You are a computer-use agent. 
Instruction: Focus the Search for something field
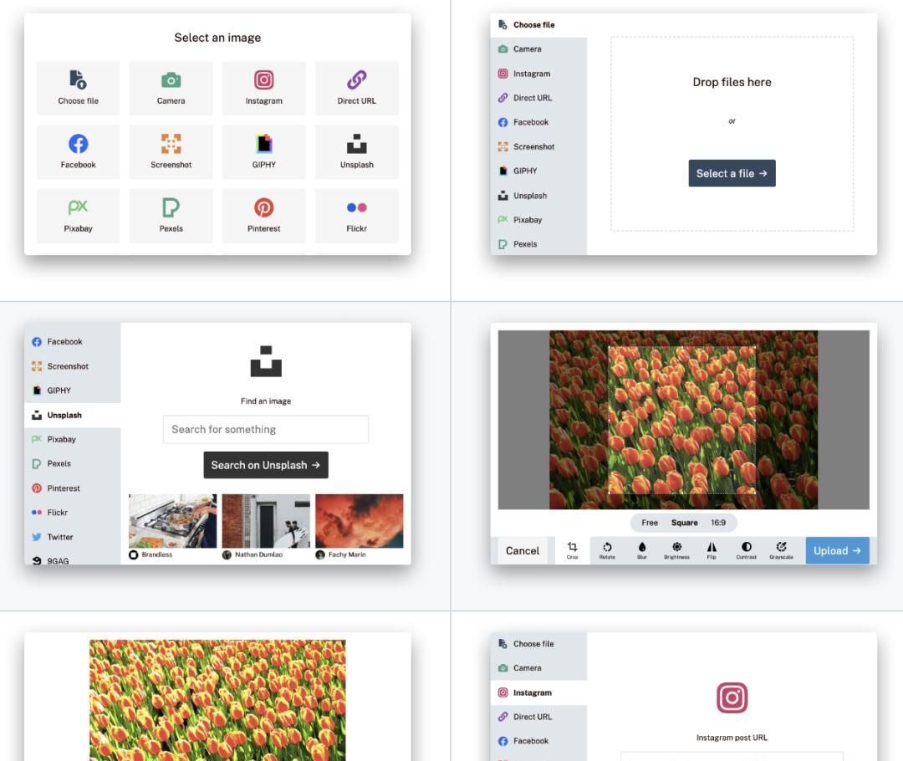point(266,429)
